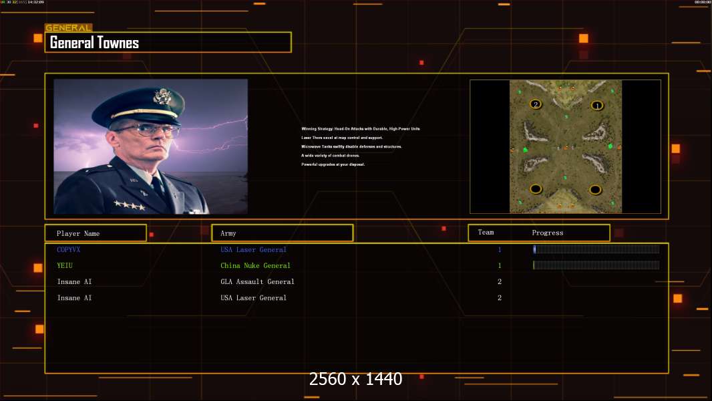712x401 pixels.
Task: Click China Nuke General army text
Action: click(255, 265)
